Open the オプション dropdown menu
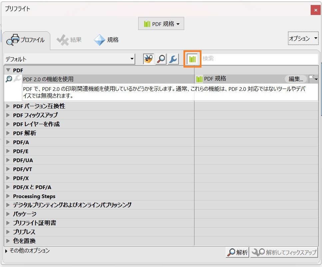 coord(303,38)
